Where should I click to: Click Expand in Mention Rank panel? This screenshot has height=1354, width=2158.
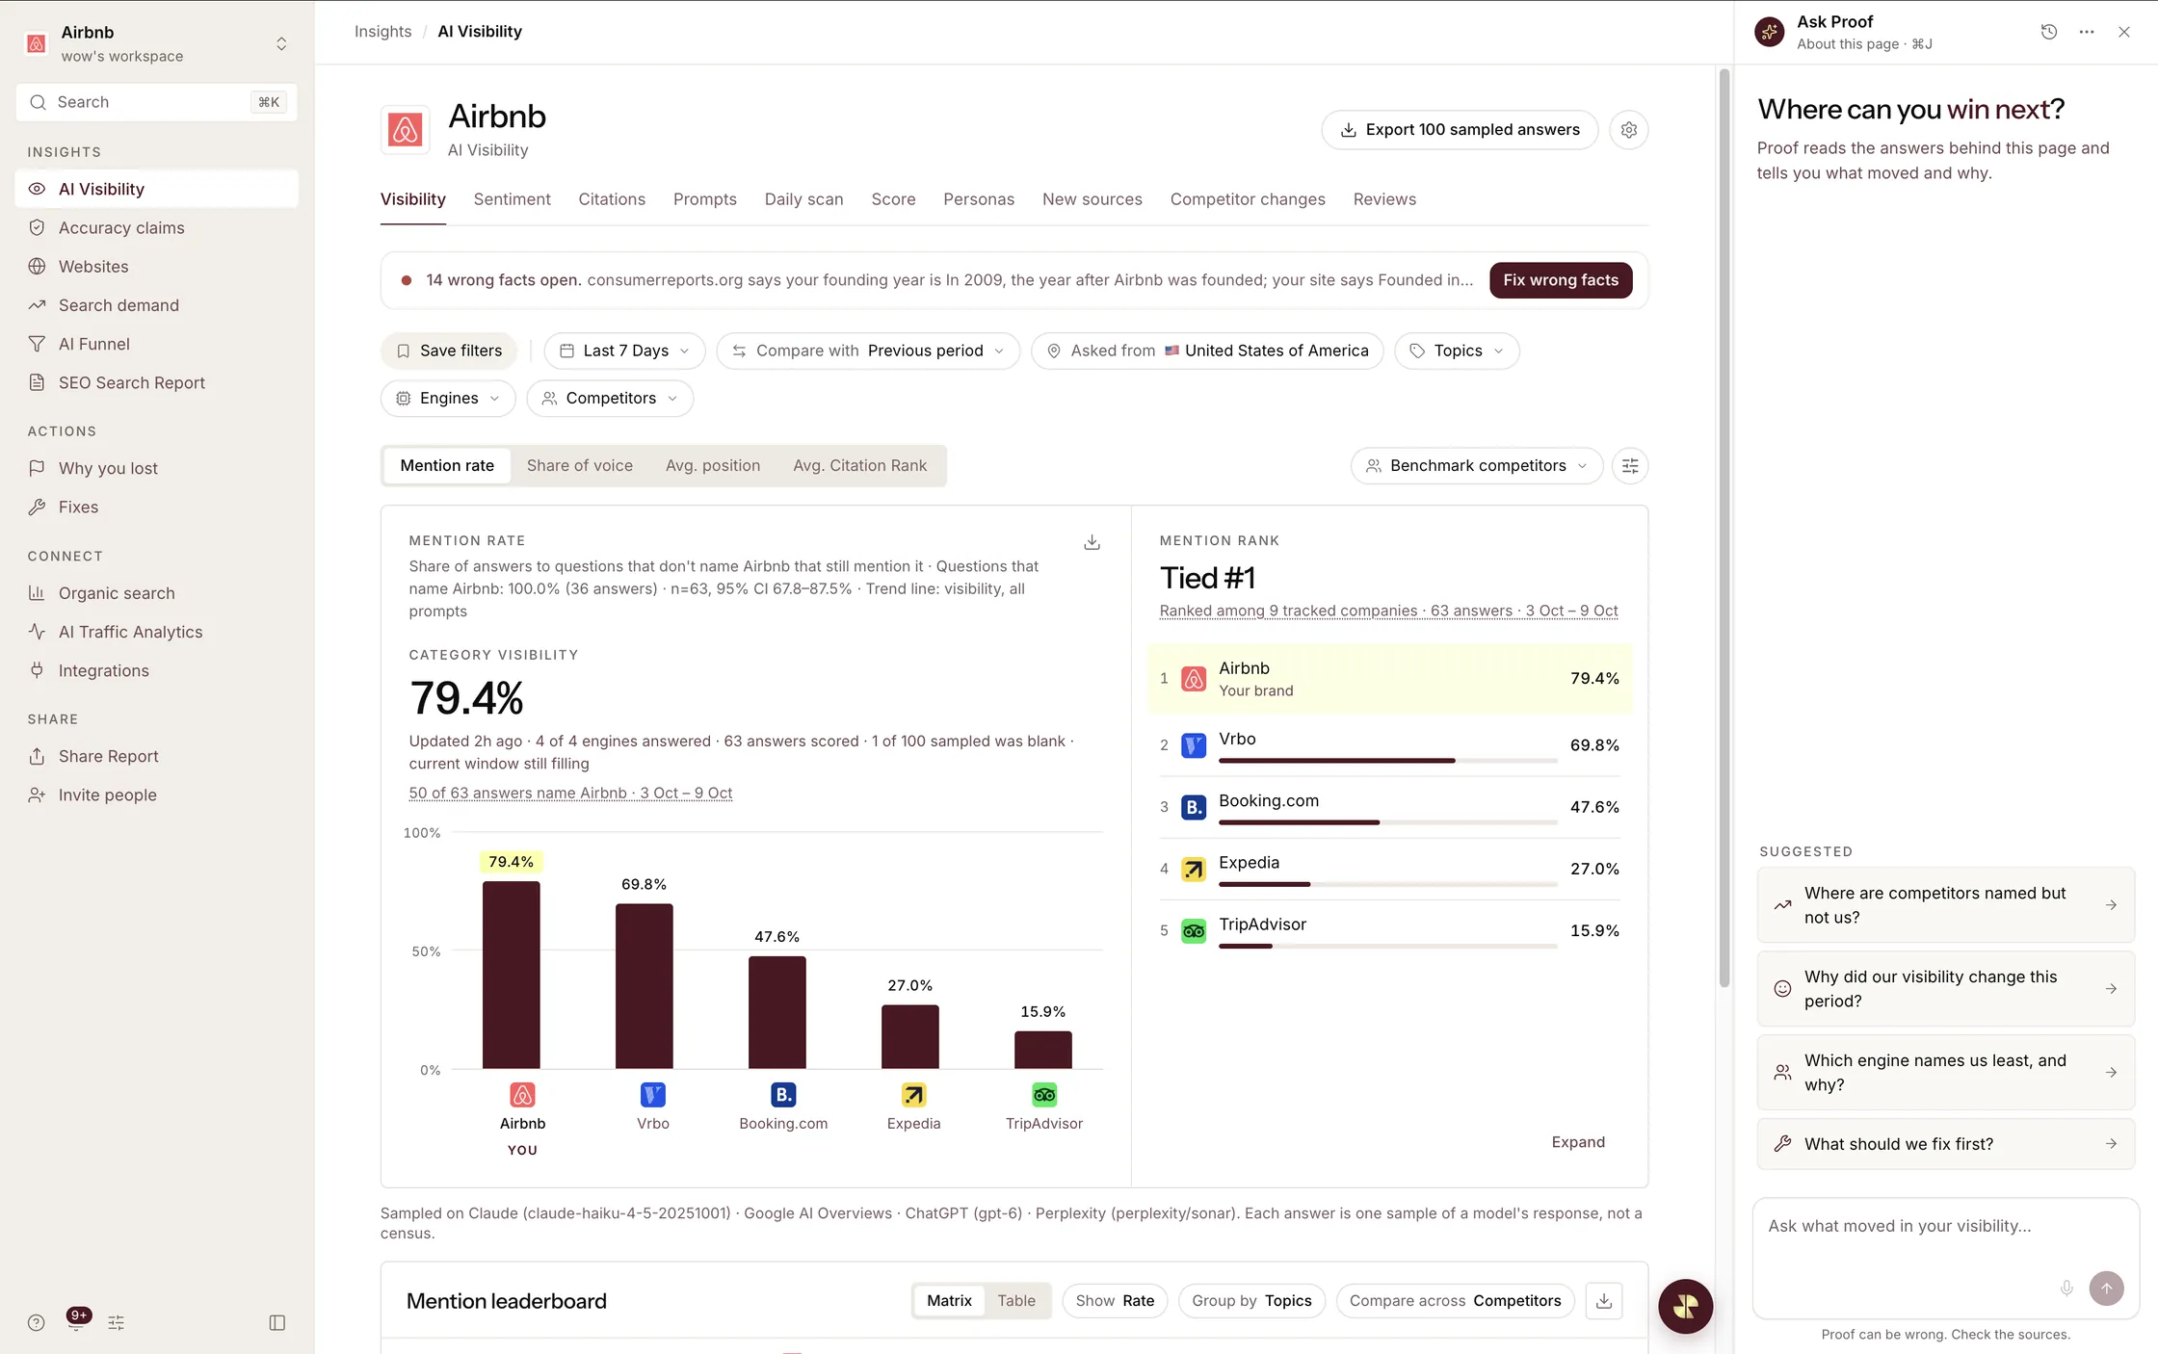[1578, 1142]
